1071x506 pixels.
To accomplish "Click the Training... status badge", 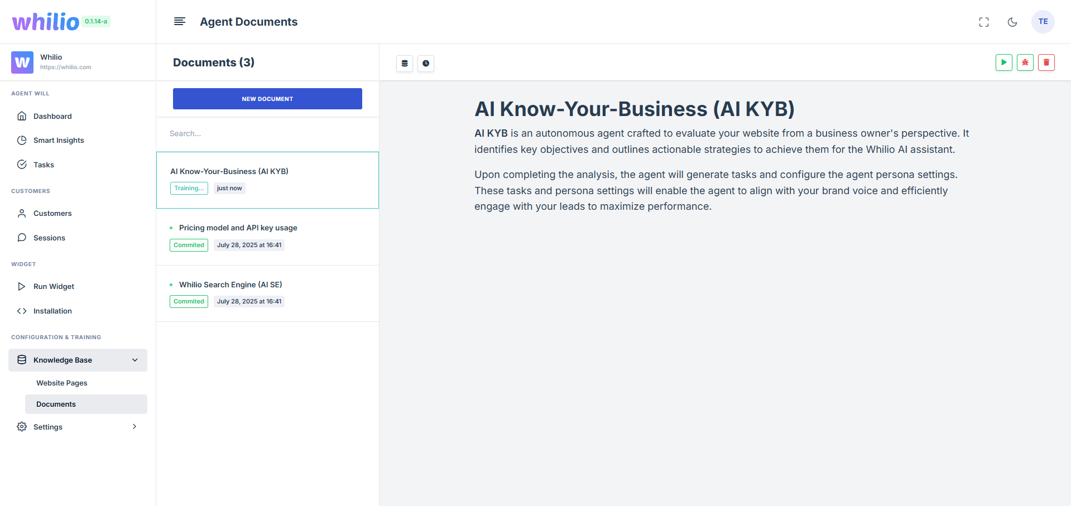I will [189, 189].
